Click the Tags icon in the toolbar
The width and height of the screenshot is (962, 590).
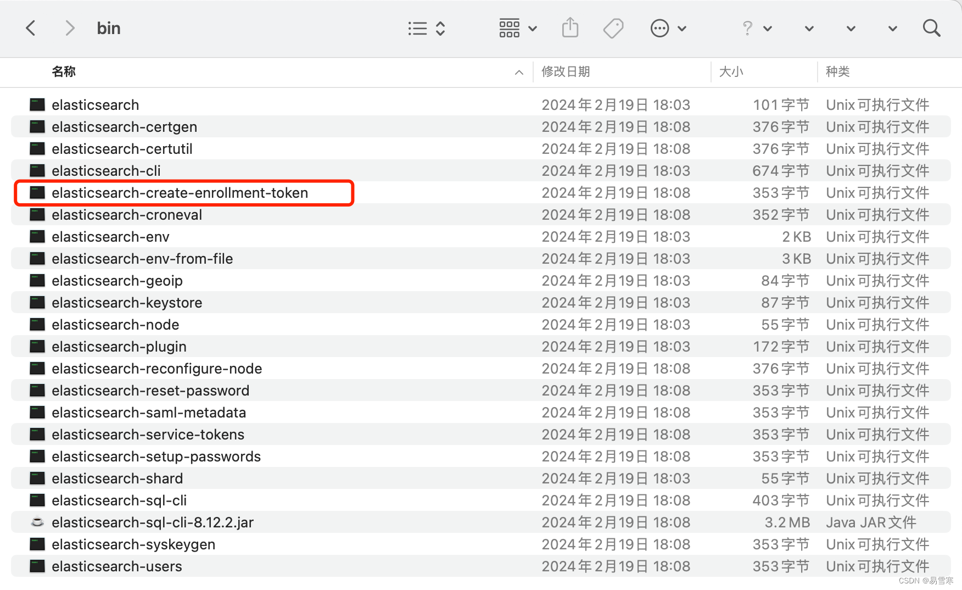pos(613,27)
